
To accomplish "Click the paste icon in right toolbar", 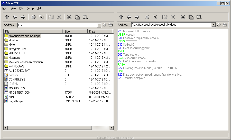I will click(x=199, y=17).
